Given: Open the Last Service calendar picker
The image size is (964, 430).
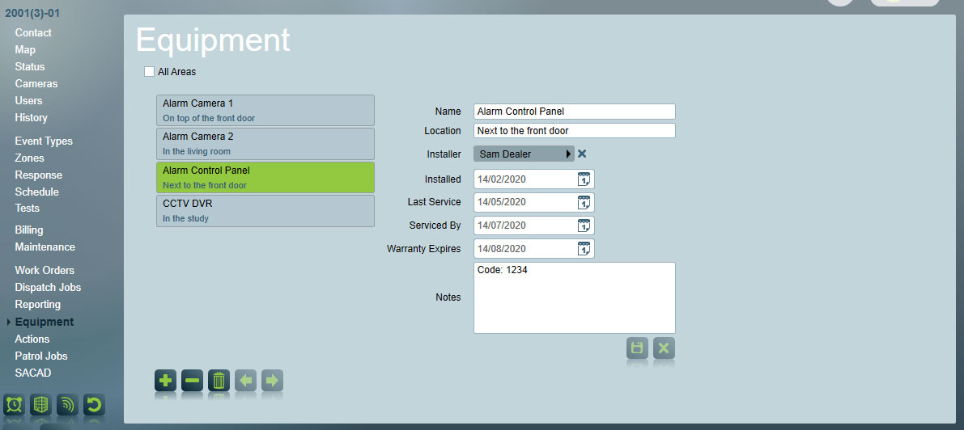Looking at the screenshot, I should [x=584, y=202].
